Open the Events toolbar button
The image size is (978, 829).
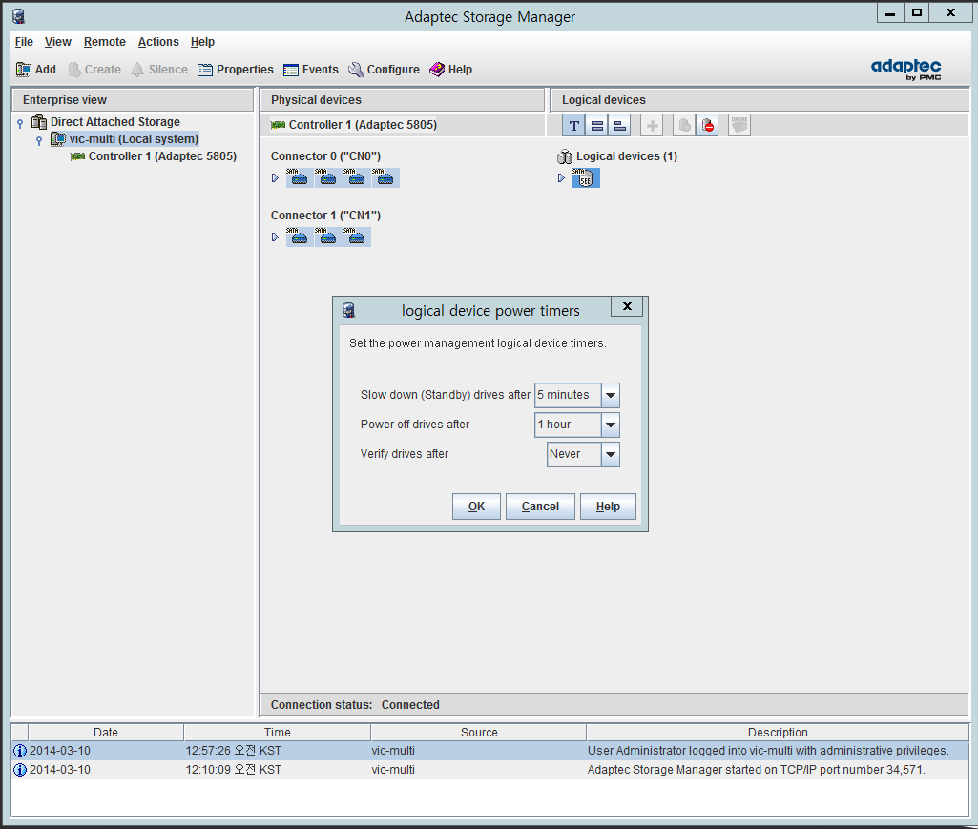point(311,70)
